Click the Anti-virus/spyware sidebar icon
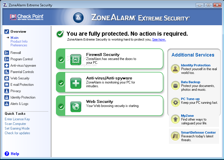Viewport: 224px width, 160px height. point(7,66)
